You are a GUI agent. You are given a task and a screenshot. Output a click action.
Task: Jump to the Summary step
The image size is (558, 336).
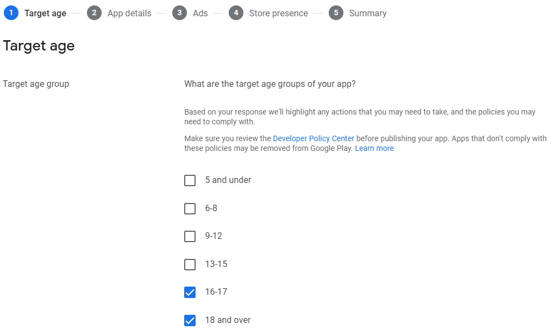367,13
